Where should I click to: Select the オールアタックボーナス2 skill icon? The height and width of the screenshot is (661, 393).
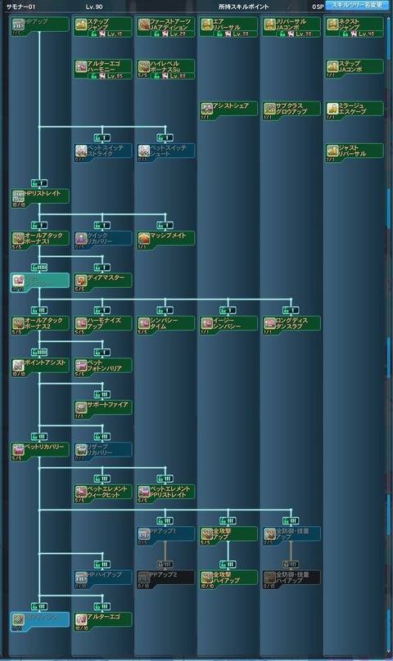[x=18, y=323]
